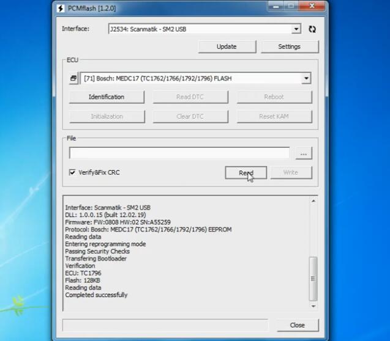Viewport: 390px width, 341px height.
Task: Click the progress bar at bottom
Action: (165, 325)
